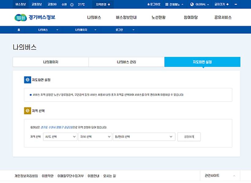251x183 pixels.
Task: Decrease font size with the minus icon
Action: point(236,5)
